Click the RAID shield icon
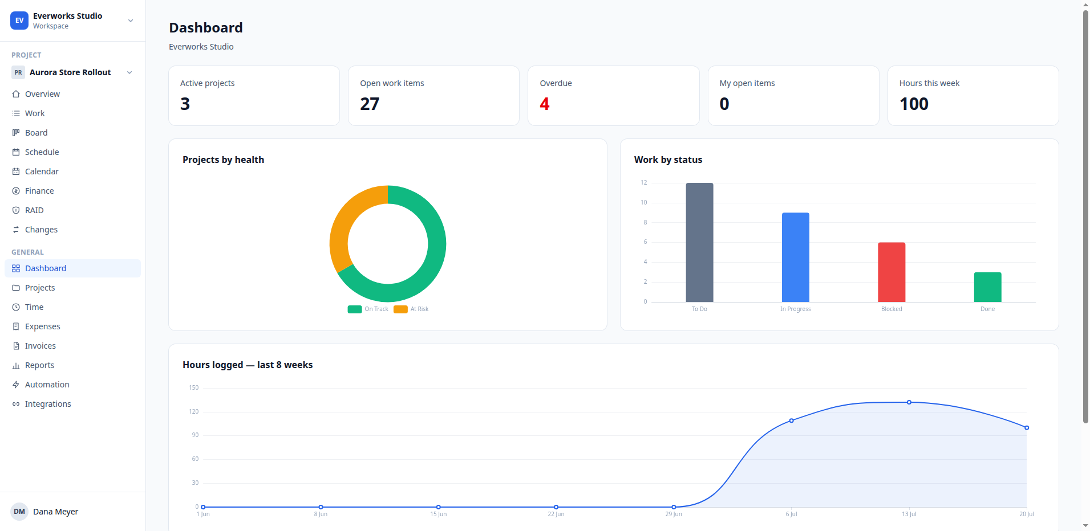 coord(16,210)
